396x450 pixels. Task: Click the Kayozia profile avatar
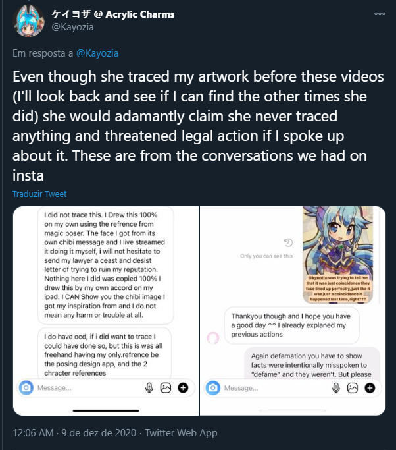click(x=29, y=20)
